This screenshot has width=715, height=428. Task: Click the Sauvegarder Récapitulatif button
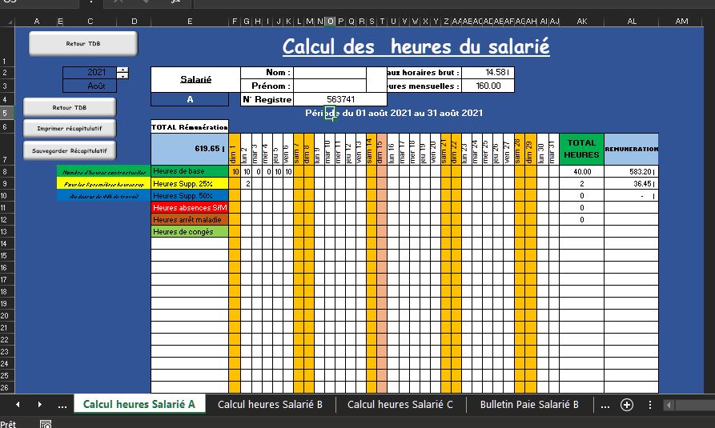[70, 150]
